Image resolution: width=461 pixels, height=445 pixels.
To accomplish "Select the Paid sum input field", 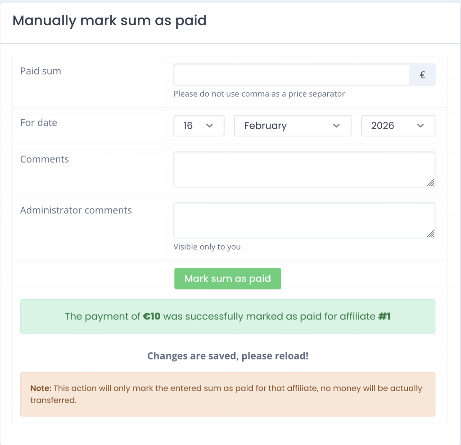I will pyautogui.click(x=291, y=74).
